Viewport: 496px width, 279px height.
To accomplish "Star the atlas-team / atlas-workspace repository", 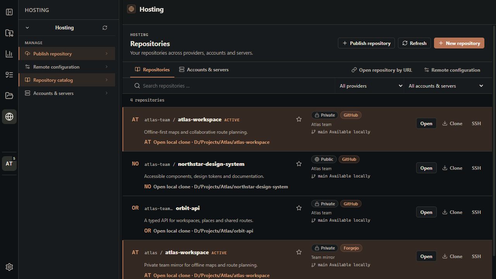I will click(299, 119).
